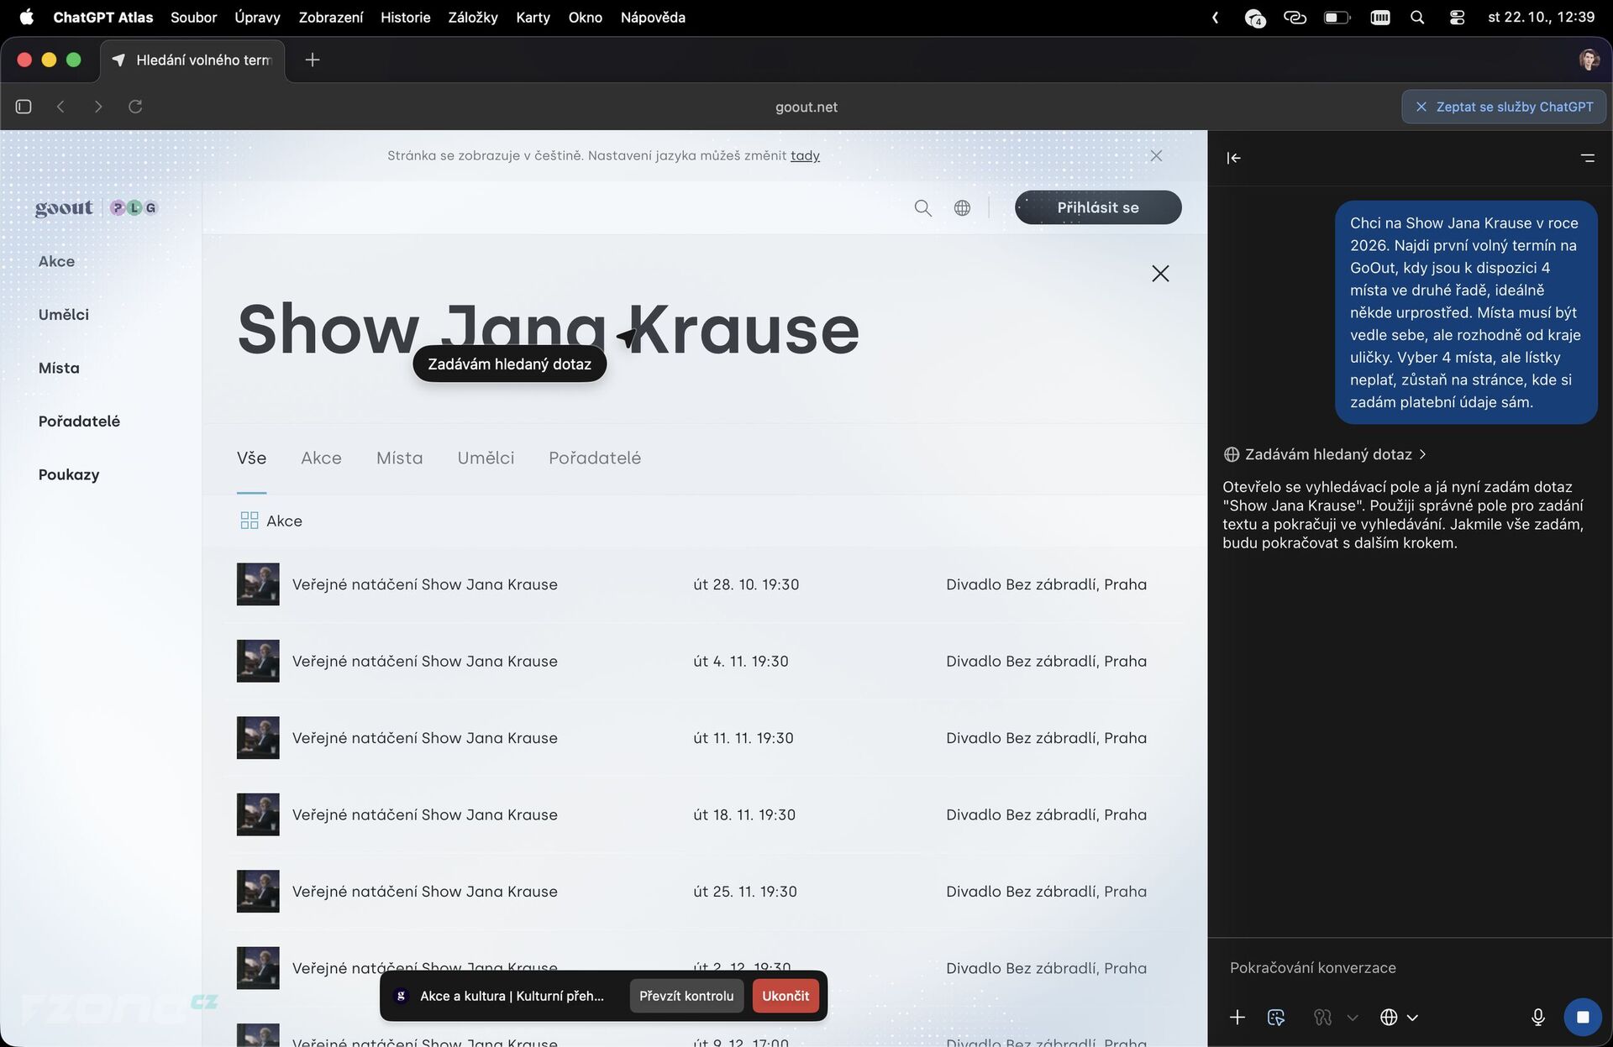Click the plus attachment icon in chat
This screenshot has width=1613, height=1047.
1237,1017
